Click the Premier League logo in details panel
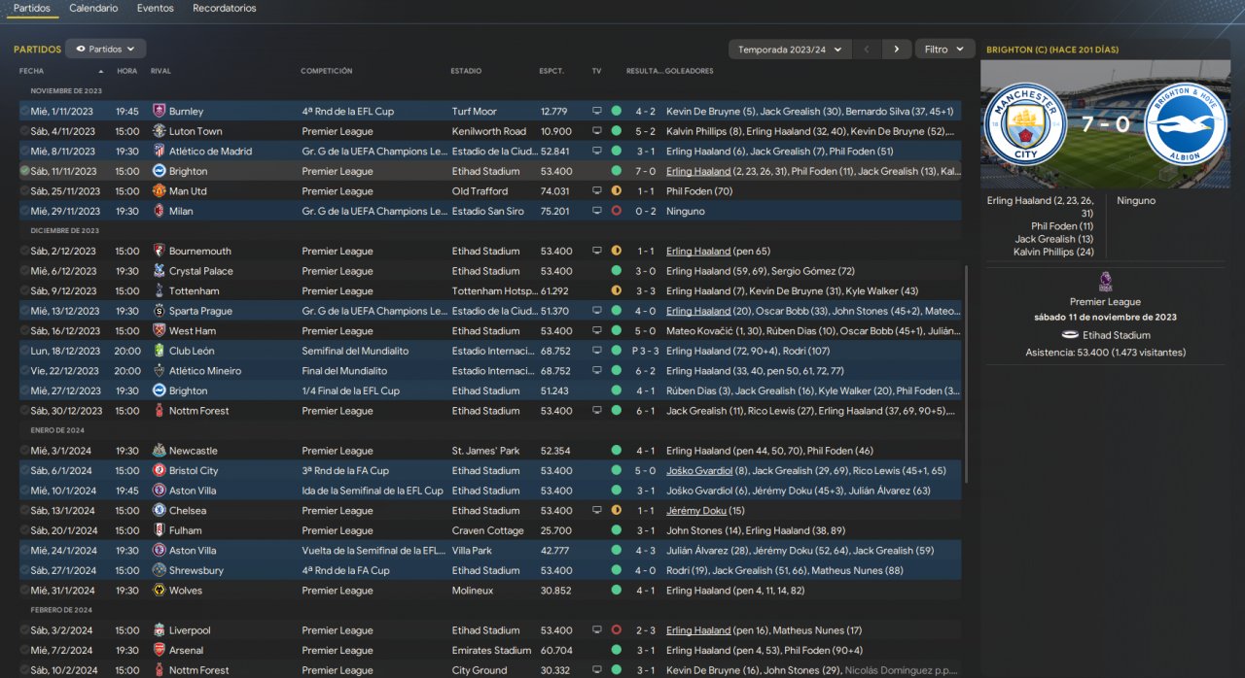 (x=1105, y=282)
